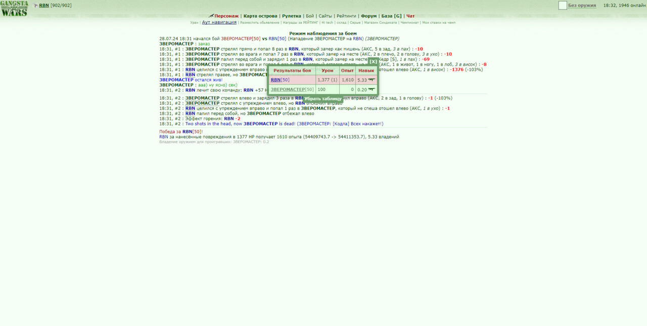The image size is (647, 326).
Task: Open the склад link
Action: point(342,23)
